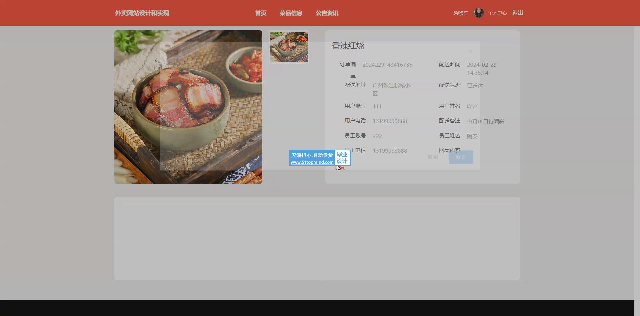Screen dimensions: 640x316
Task: Click 退出 to log out
Action: 518,13
